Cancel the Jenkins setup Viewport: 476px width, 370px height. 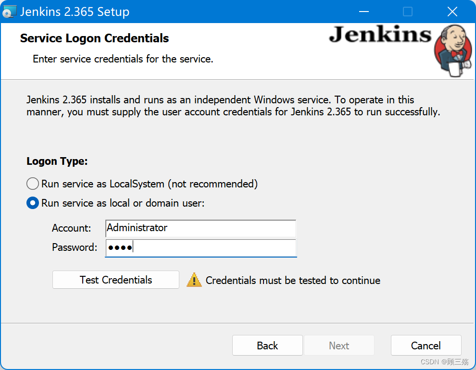[x=426, y=345]
